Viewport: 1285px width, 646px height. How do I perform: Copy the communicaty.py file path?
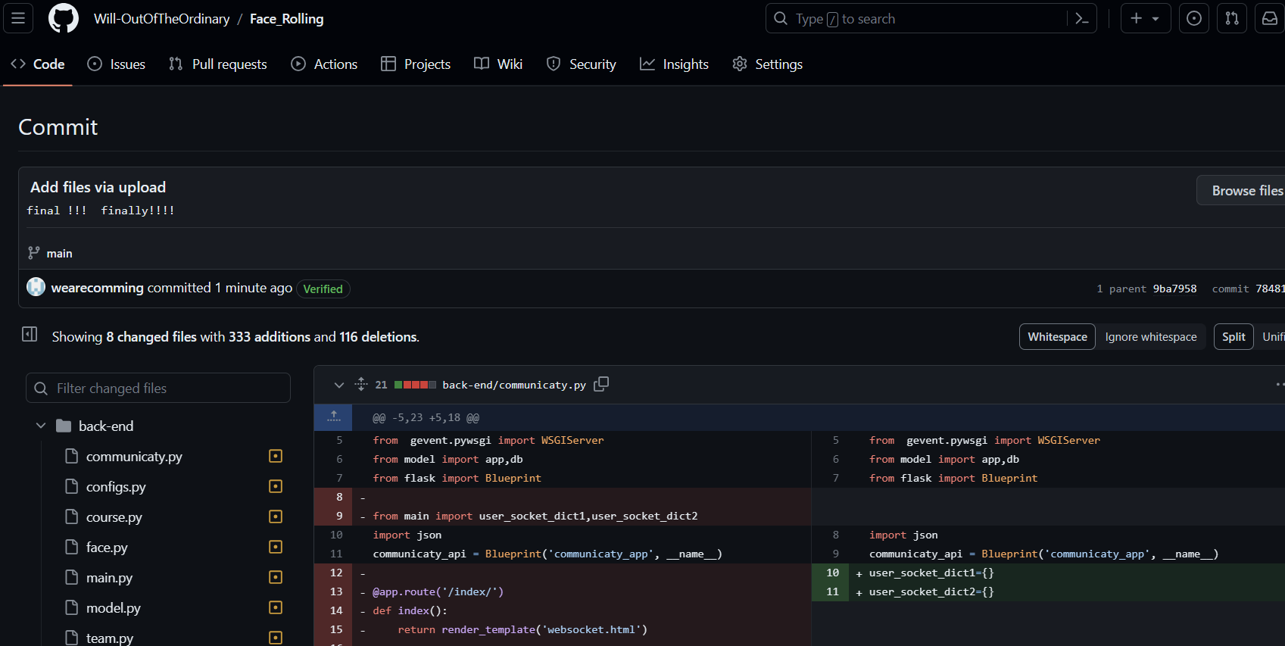[x=601, y=384]
